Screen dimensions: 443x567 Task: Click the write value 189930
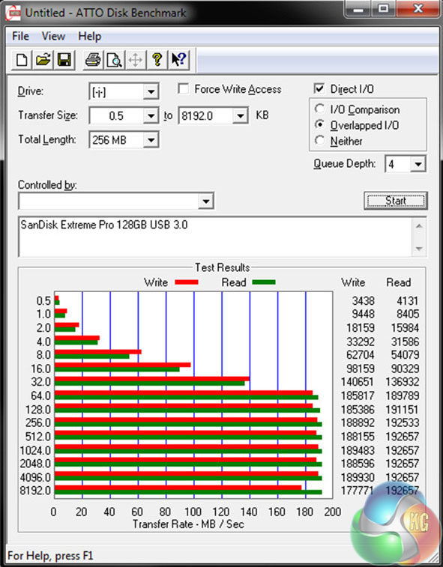click(358, 477)
